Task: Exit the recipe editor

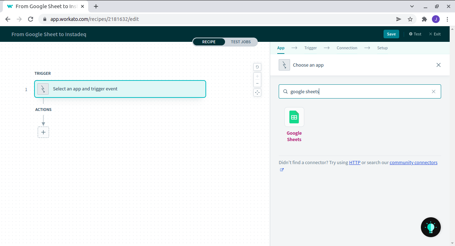Action: click(x=435, y=34)
